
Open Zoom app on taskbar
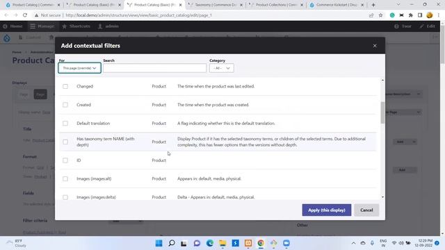[x=286, y=243]
